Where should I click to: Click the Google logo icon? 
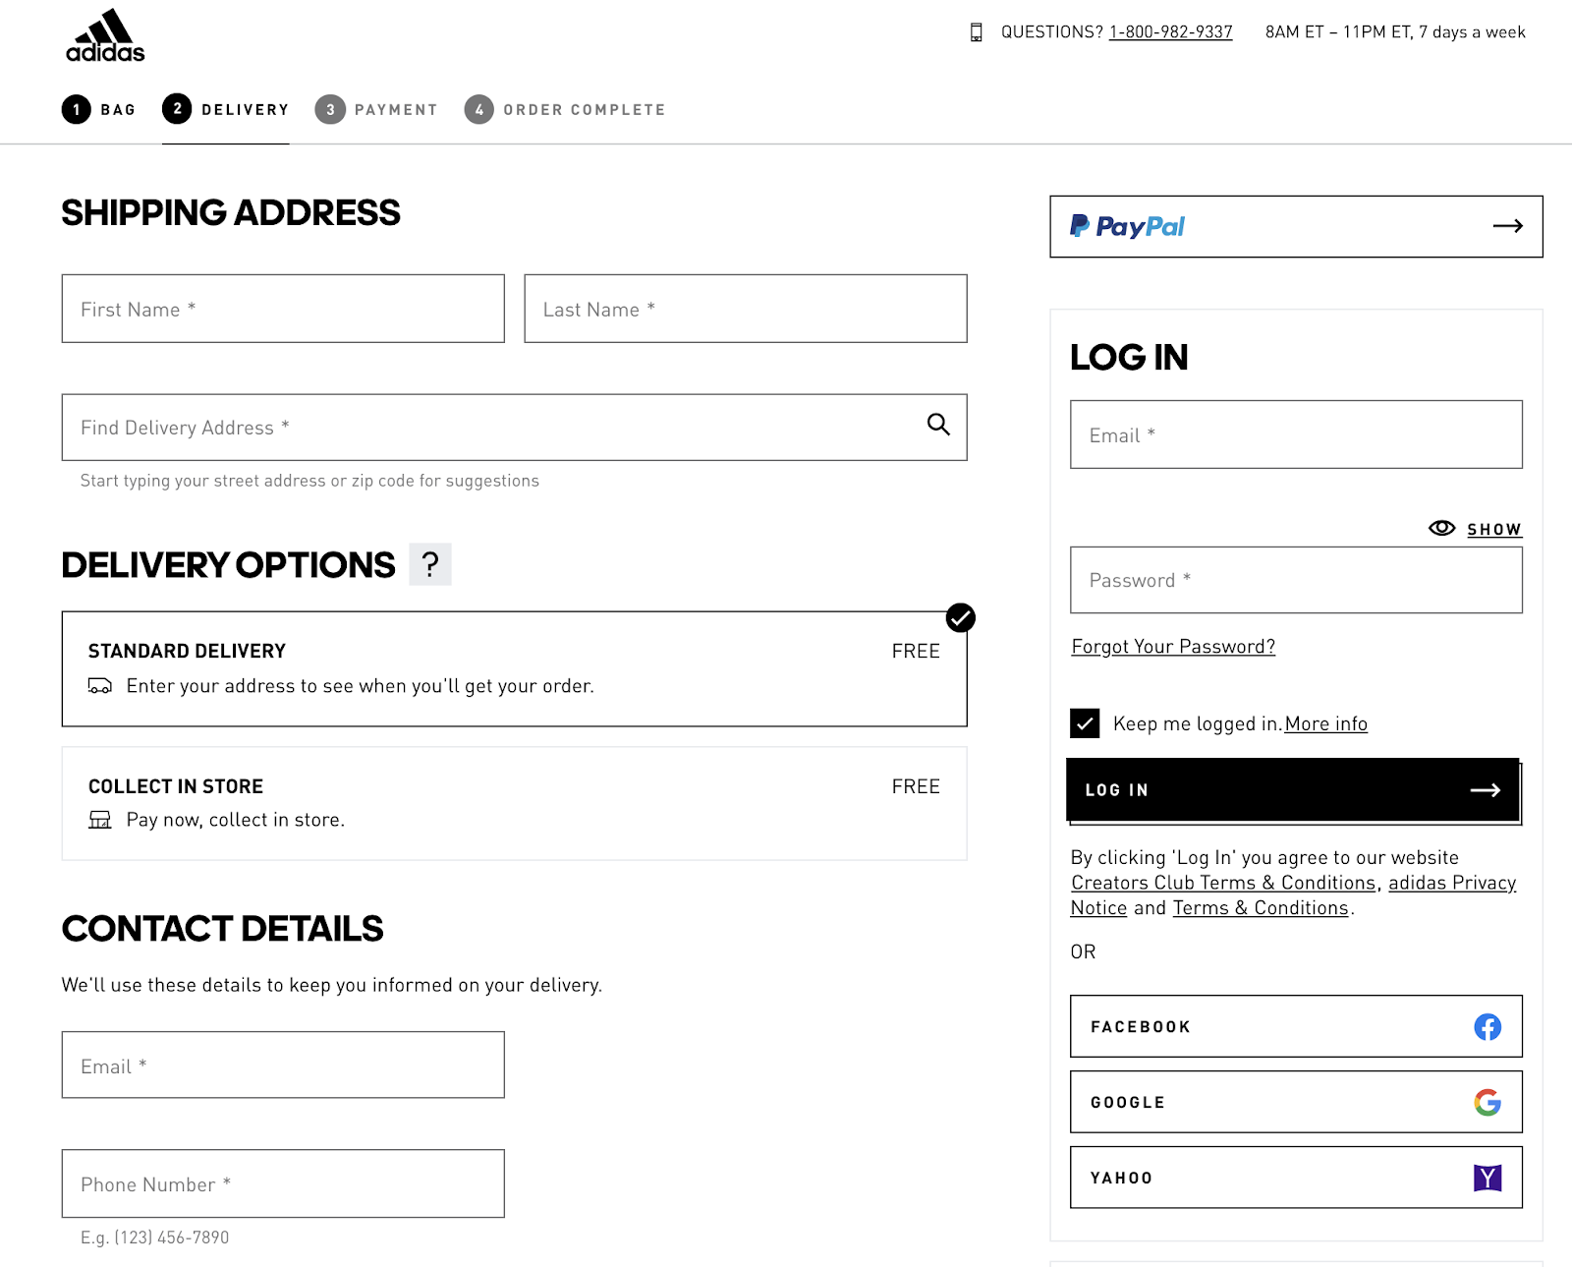click(x=1487, y=1103)
